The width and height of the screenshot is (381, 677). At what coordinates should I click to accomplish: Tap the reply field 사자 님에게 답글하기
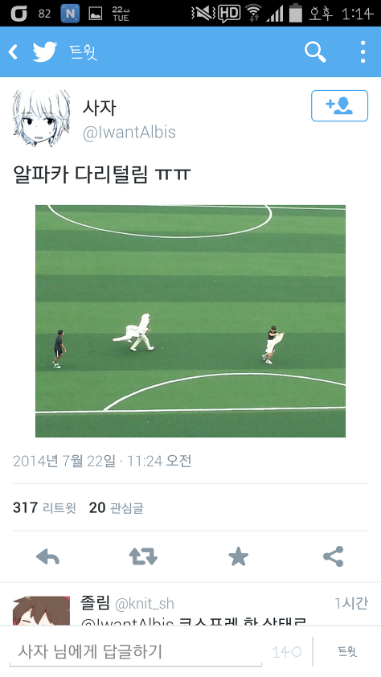pos(136,652)
